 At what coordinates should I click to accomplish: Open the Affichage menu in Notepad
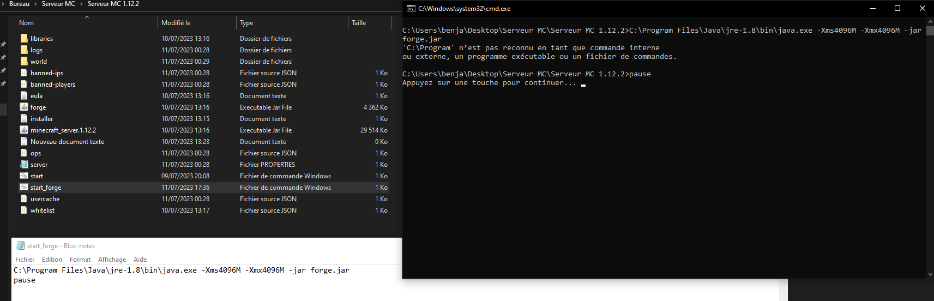pos(112,260)
